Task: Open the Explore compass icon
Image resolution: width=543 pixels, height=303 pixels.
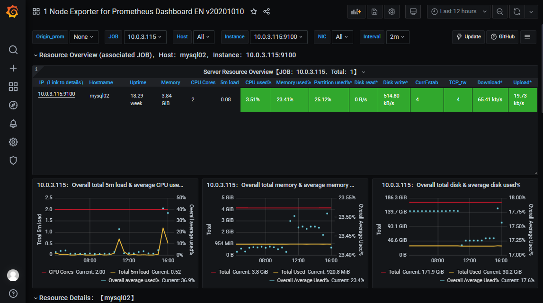Action: 13,105
